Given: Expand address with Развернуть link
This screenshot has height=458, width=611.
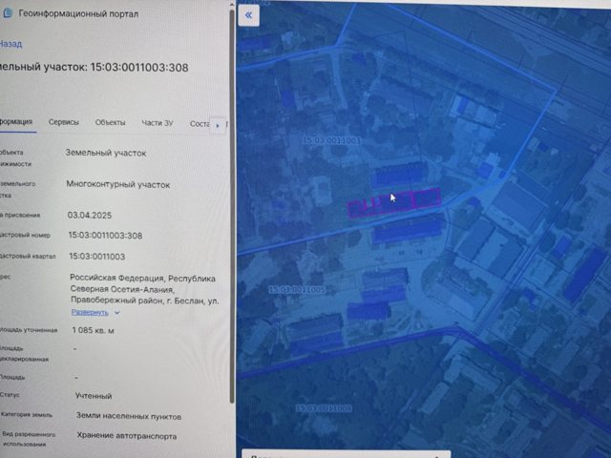Looking at the screenshot, I should point(90,312).
